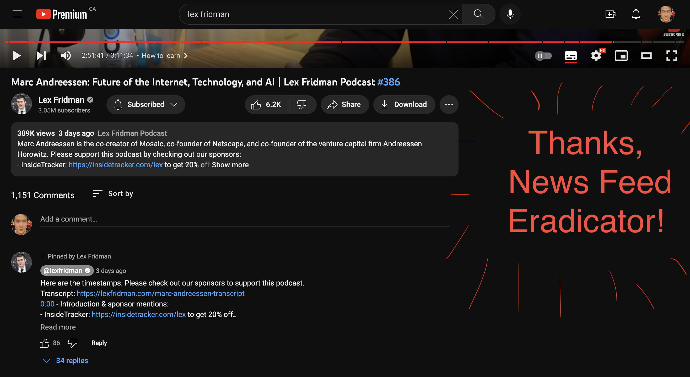
Task: Click the 3.05M subscribers text
Action: (64, 110)
